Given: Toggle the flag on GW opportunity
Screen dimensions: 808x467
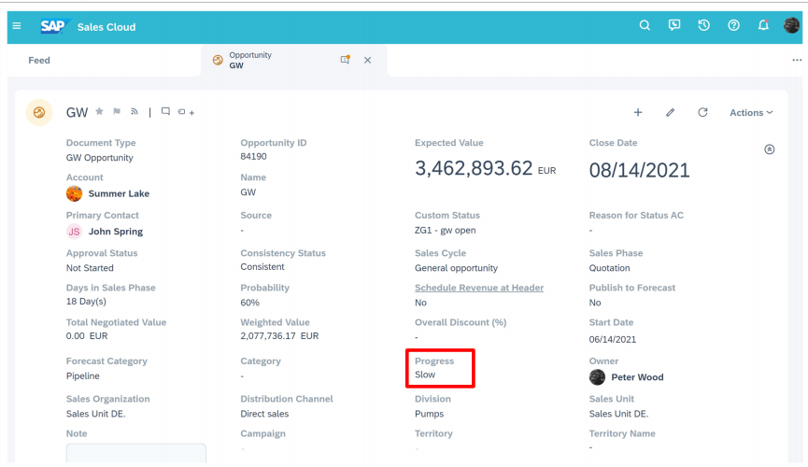Looking at the screenshot, I should pyautogui.click(x=117, y=111).
